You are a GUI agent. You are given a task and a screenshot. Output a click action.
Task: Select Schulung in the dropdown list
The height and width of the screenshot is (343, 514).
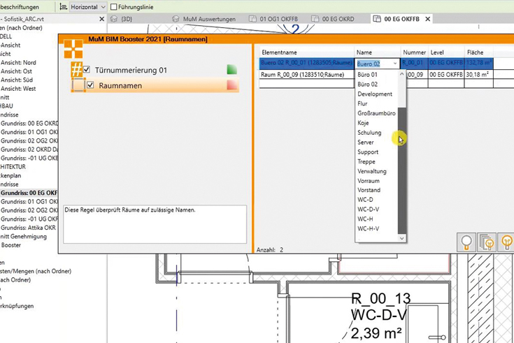(x=369, y=133)
